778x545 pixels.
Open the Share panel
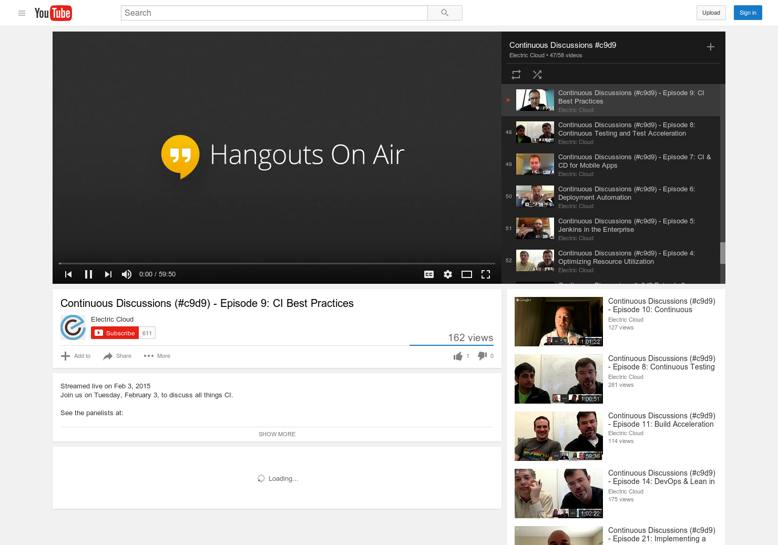coord(117,356)
